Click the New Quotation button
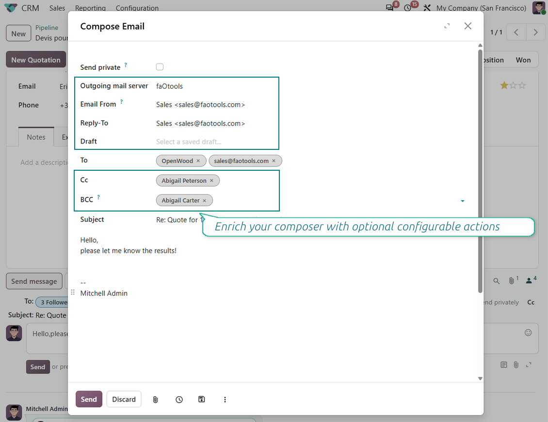 tap(36, 60)
